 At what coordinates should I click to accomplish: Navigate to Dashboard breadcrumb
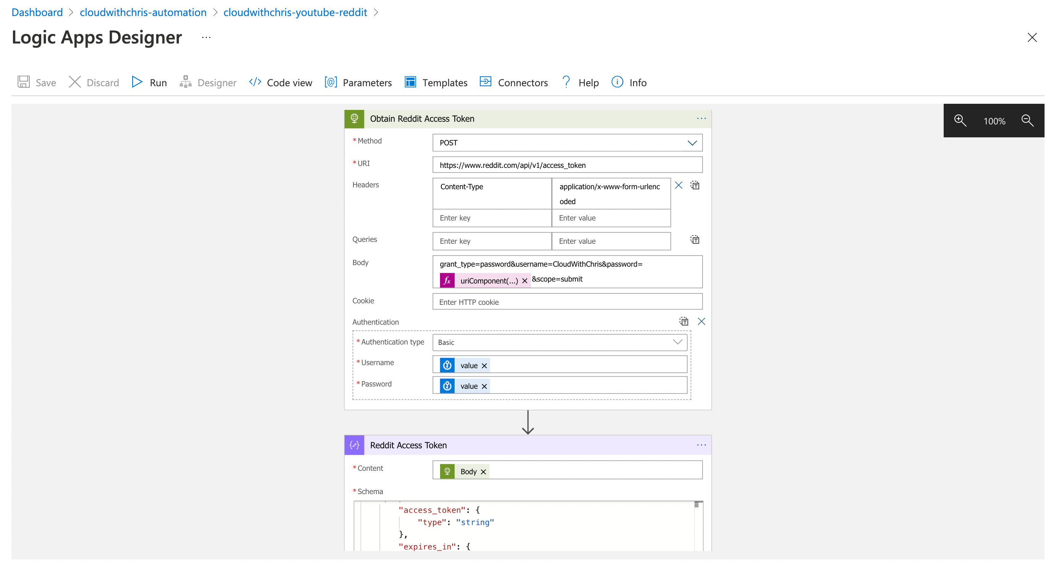click(x=37, y=12)
